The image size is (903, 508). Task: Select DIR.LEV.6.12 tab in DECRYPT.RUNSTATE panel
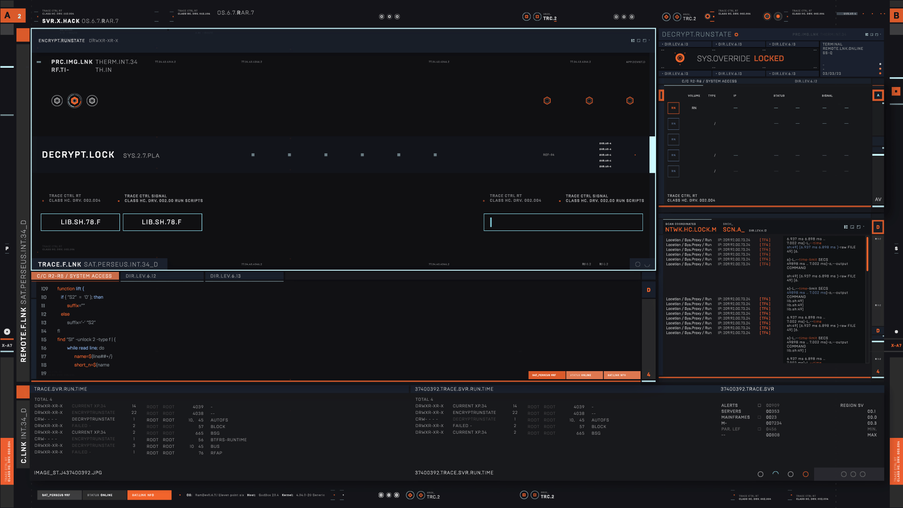[806, 81]
